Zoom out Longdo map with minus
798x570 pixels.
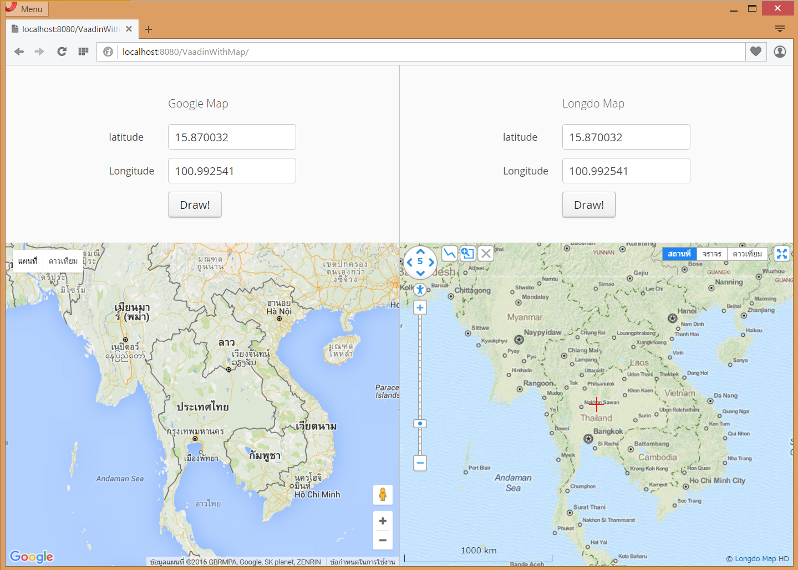[x=420, y=463]
